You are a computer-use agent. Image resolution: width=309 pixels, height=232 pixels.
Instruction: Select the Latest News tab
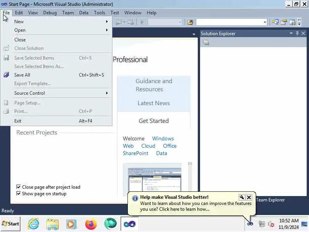tap(153, 103)
